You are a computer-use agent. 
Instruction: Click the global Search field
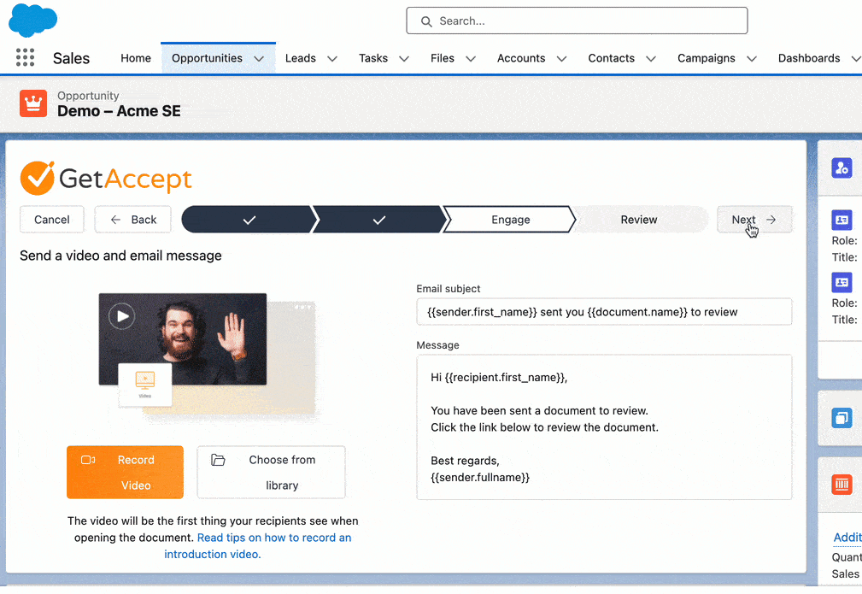pos(577,21)
